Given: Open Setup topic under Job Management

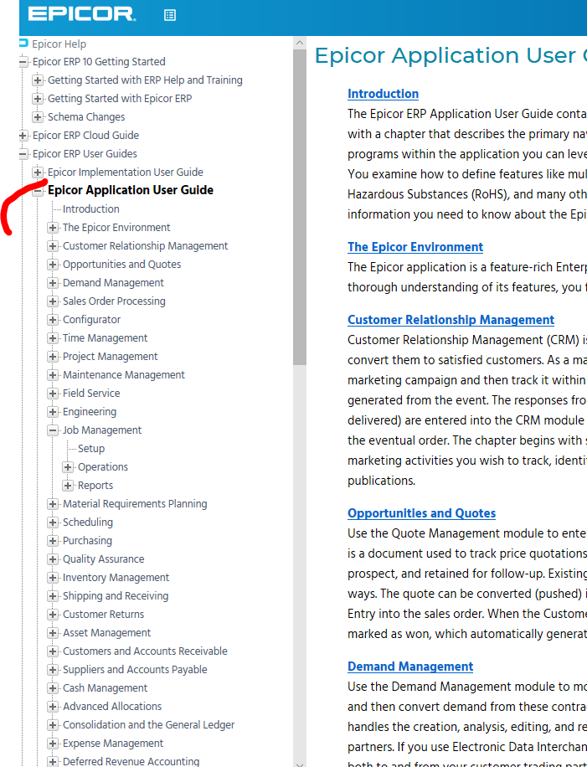Looking at the screenshot, I should coord(91,449).
